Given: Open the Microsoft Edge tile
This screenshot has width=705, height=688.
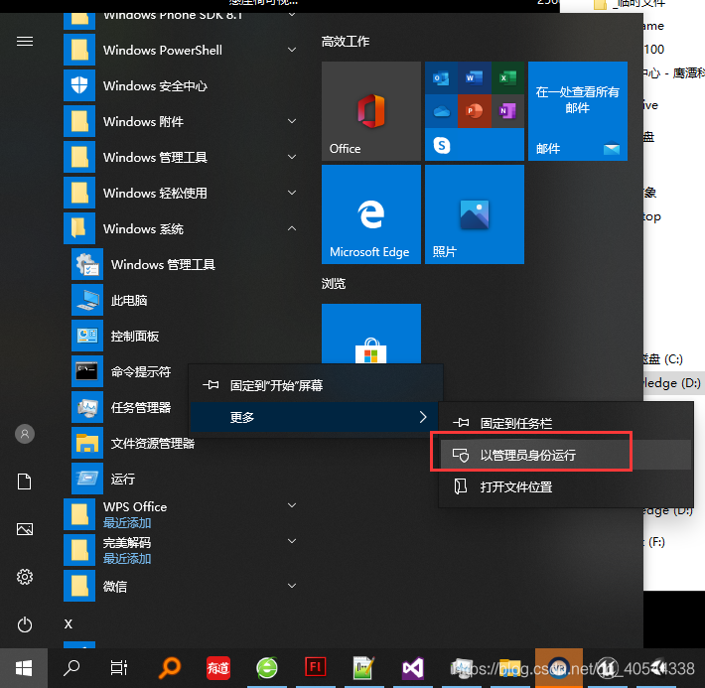Looking at the screenshot, I should 371,214.
